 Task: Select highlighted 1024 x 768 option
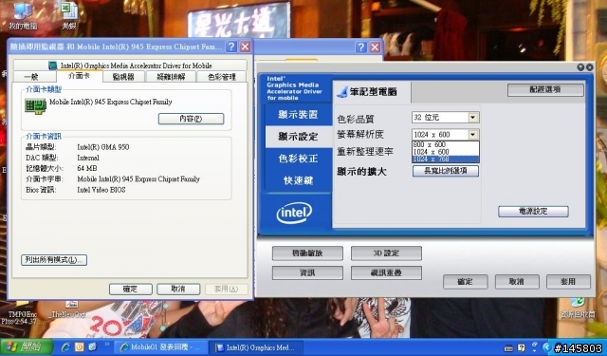pos(445,159)
